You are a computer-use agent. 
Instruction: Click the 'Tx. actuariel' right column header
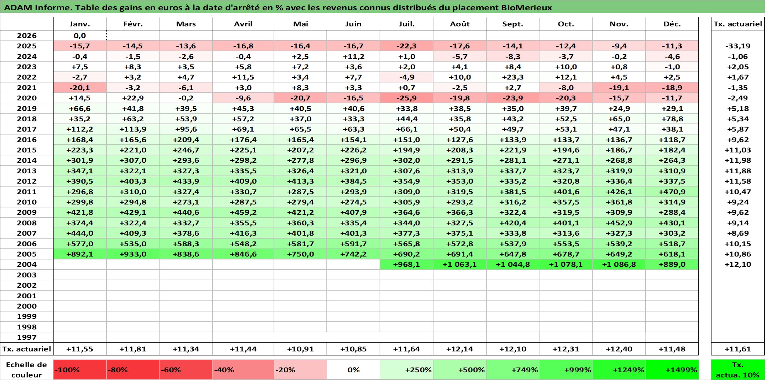pos(738,24)
